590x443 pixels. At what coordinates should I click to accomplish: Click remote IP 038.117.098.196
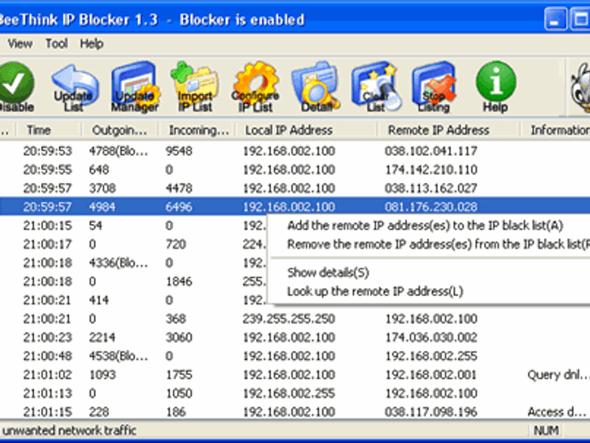pyautogui.click(x=431, y=411)
